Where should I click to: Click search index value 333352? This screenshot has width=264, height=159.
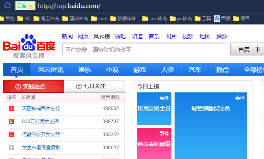pyautogui.click(x=111, y=134)
